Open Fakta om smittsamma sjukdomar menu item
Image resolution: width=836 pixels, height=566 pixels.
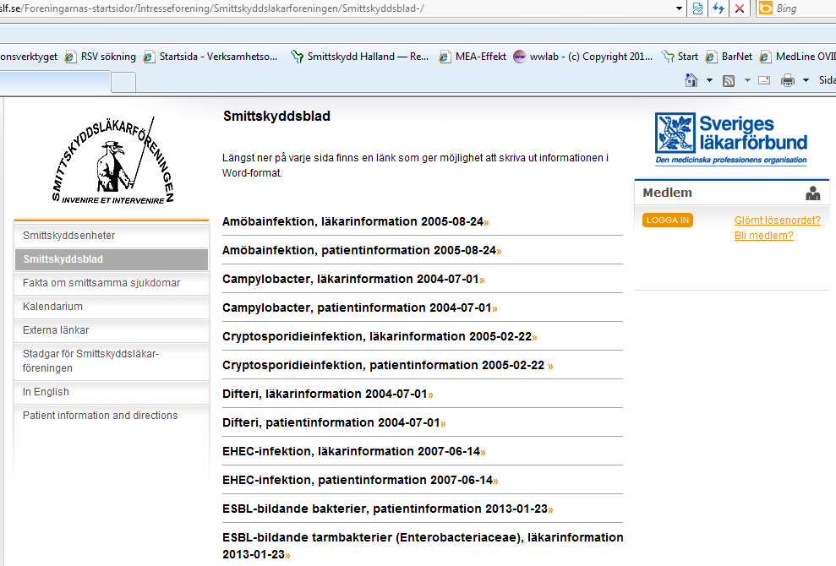pos(112,283)
